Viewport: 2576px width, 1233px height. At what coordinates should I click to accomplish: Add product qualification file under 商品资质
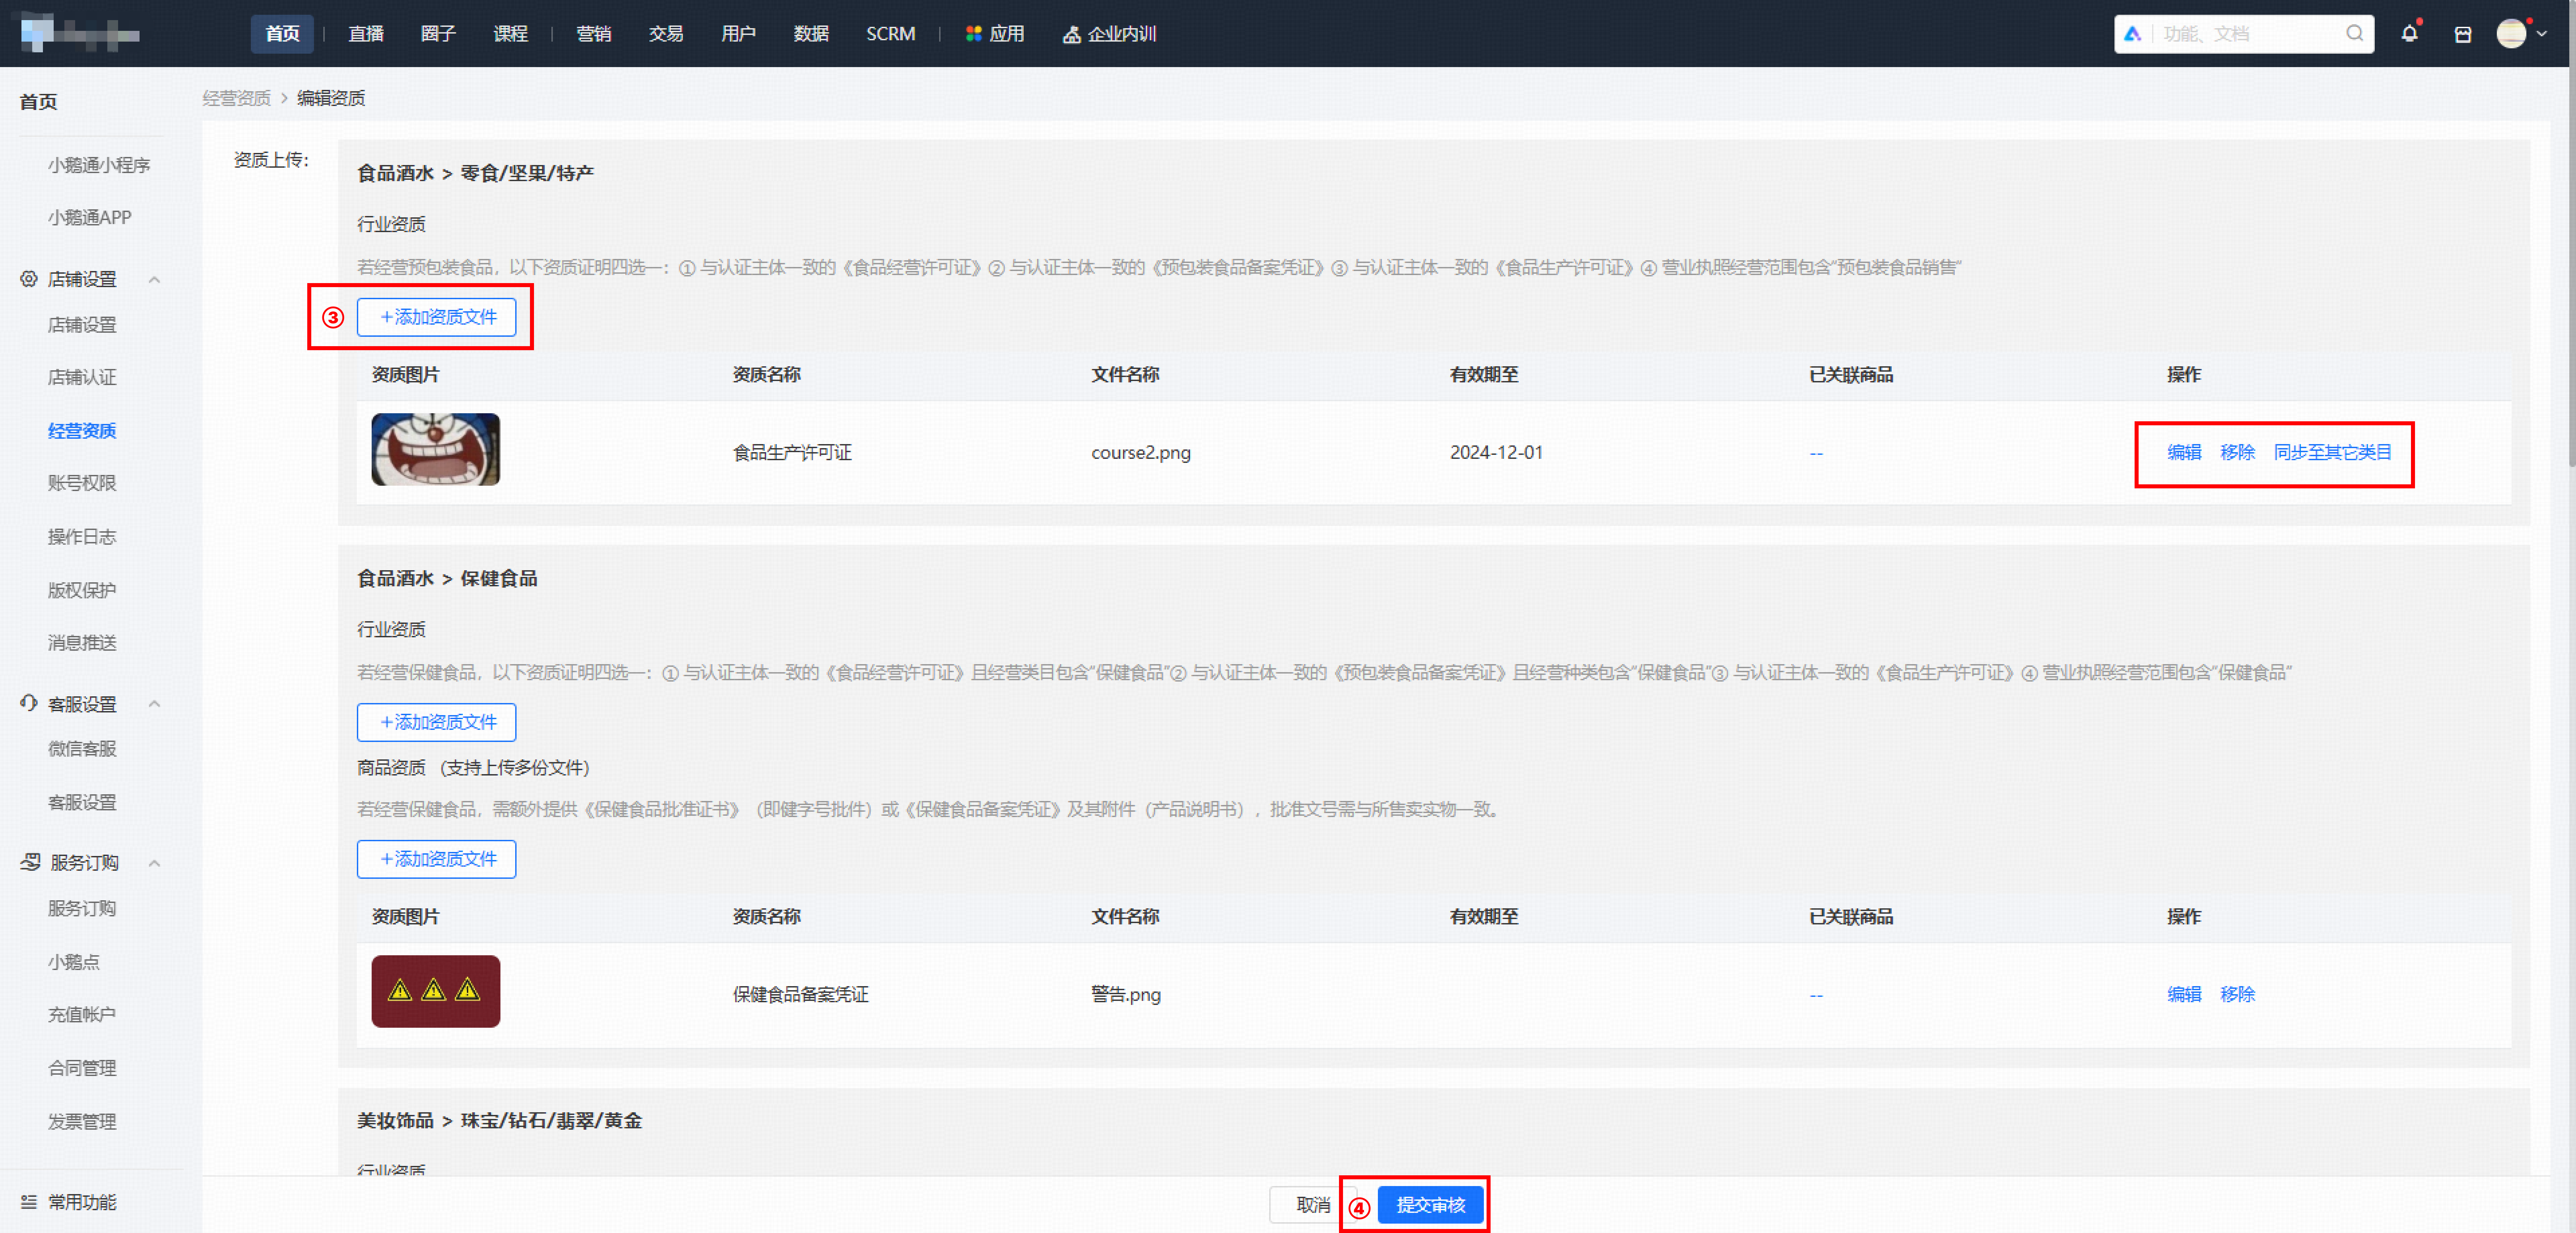(x=437, y=859)
